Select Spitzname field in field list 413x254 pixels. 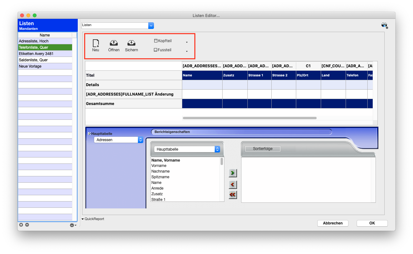pyautogui.click(x=185, y=177)
